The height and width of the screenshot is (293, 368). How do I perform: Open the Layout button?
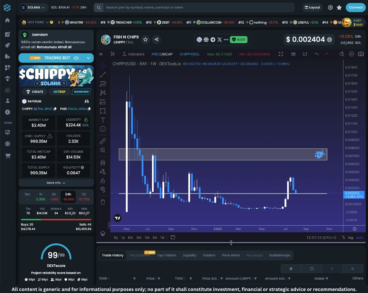(x=312, y=7)
